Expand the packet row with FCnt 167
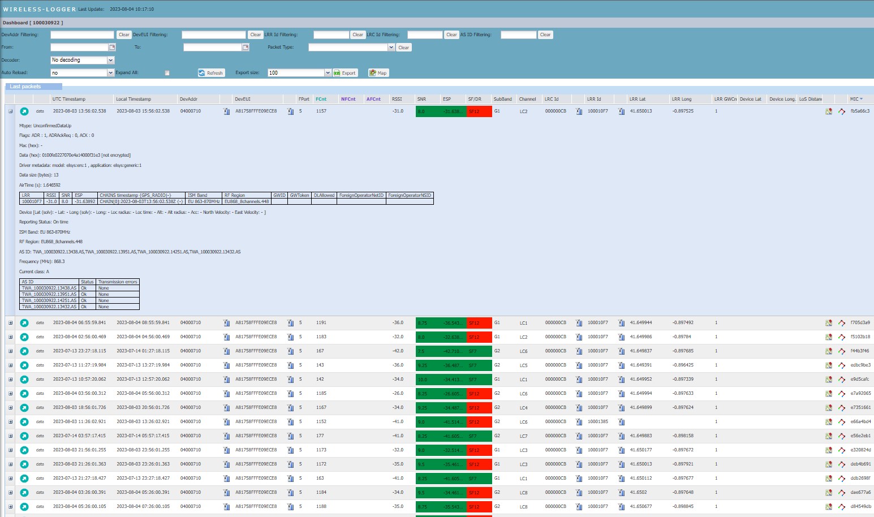This screenshot has height=517, width=874. point(10,351)
